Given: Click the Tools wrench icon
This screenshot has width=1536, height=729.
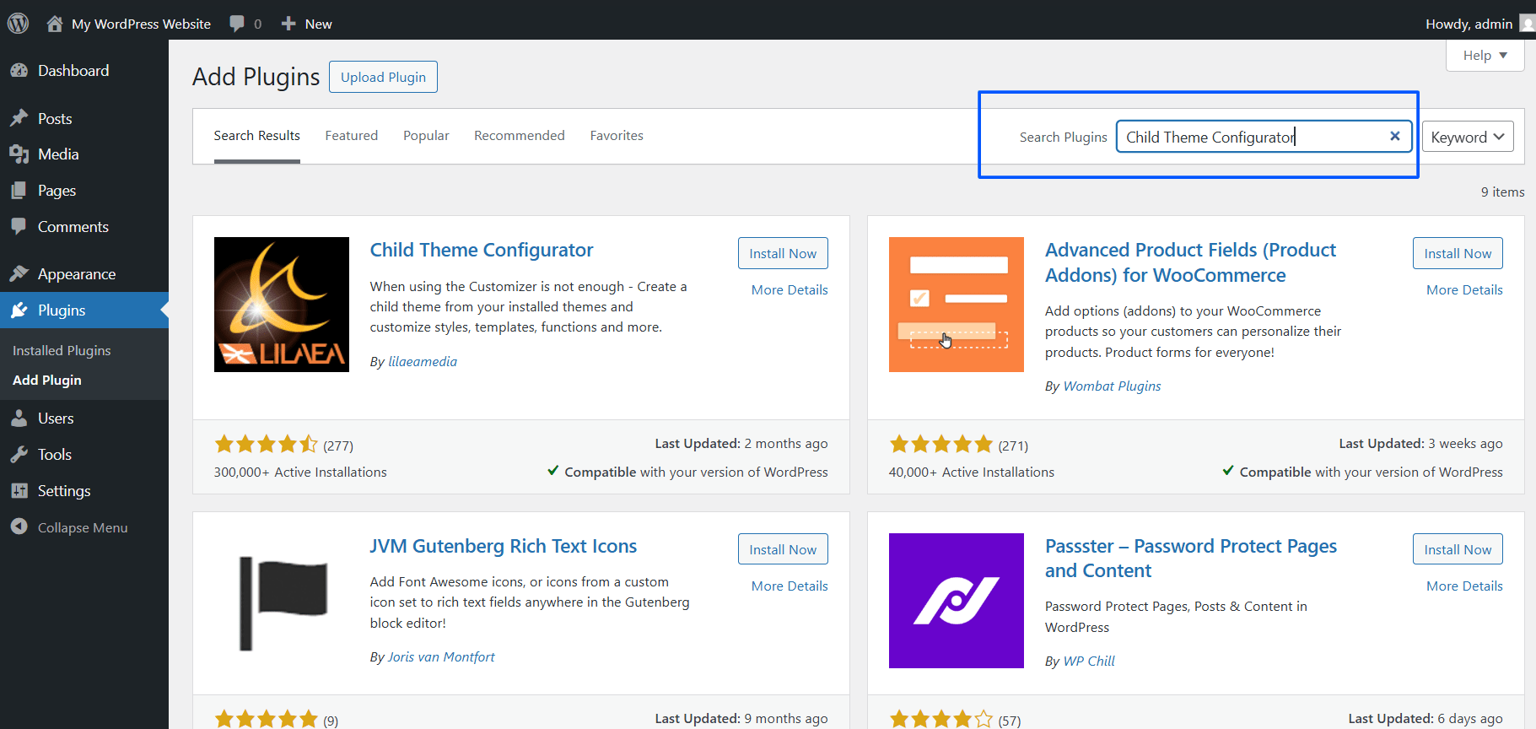Looking at the screenshot, I should (x=19, y=455).
